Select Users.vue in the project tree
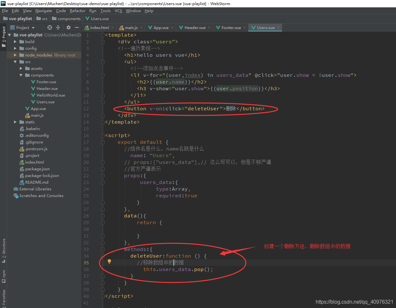The height and width of the screenshot is (308, 396). tap(45, 102)
